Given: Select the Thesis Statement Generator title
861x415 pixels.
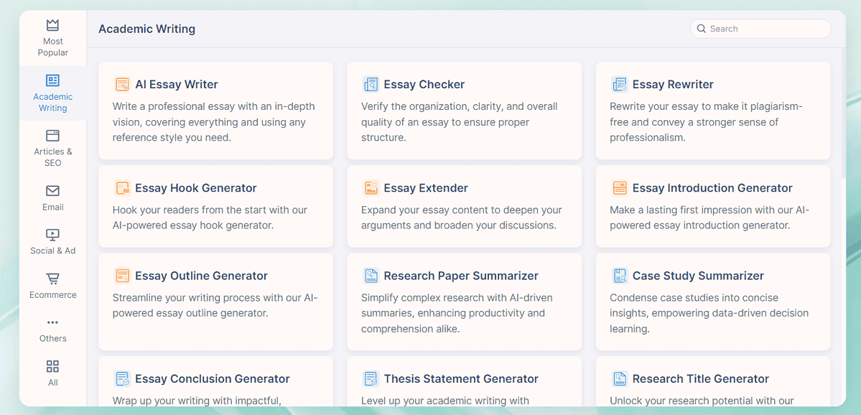Looking at the screenshot, I should tap(460, 379).
